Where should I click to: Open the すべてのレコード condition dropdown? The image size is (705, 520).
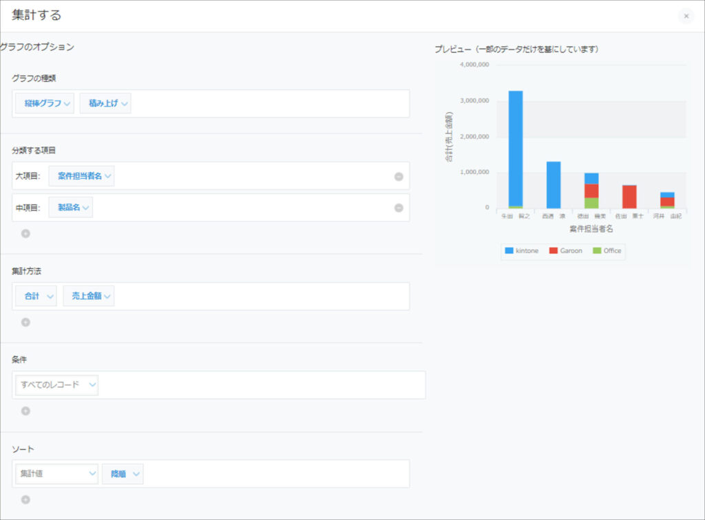(x=56, y=384)
